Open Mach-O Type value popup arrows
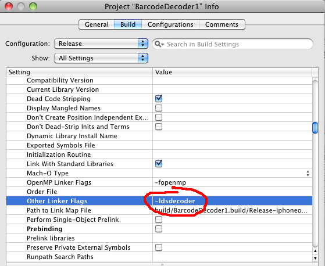 pos(308,173)
